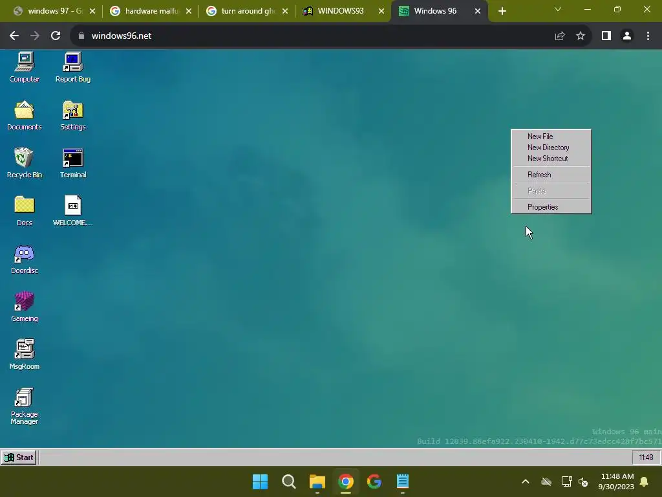This screenshot has height=497, width=662.
Task: Select Refresh in the context menu
Action: [551, 175]
